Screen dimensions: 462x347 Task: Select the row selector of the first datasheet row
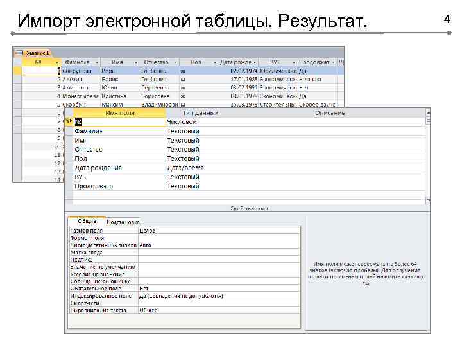pos(18,71)
